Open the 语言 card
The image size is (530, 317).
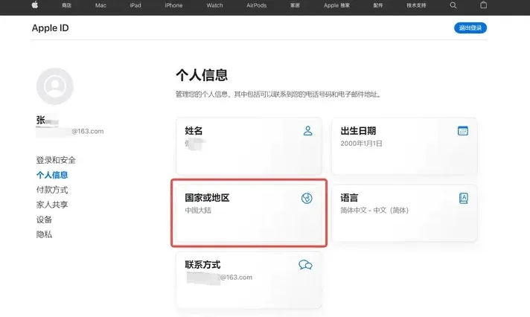(404, 213)
